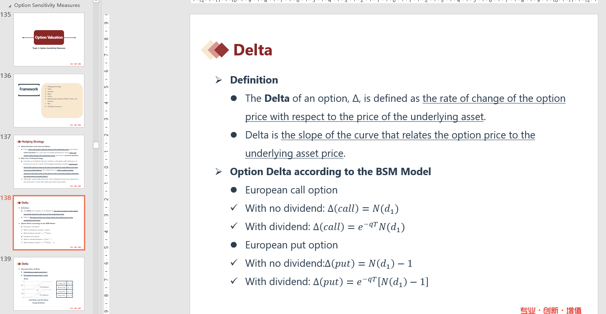Click the "European put option" text

tap(291, 245)
